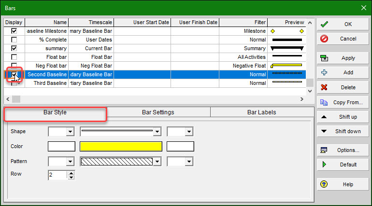
Task: Open the middle bar Pattern dropdown
Action: (x=157, y=162)
